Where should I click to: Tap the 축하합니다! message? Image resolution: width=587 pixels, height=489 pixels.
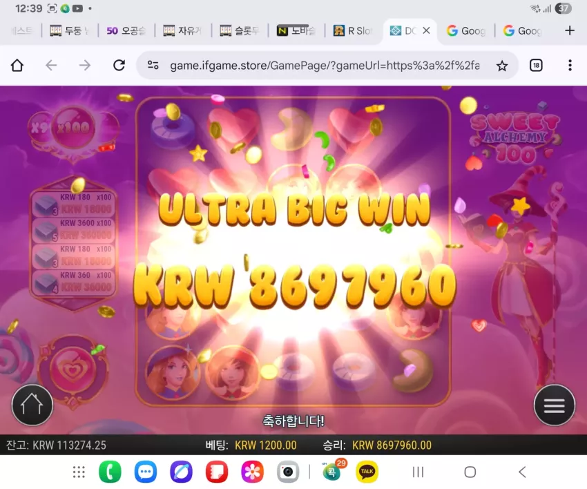293,421
